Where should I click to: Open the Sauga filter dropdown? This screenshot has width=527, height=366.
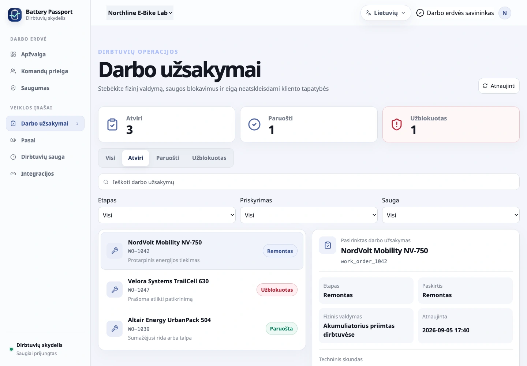tap(451, 215)
